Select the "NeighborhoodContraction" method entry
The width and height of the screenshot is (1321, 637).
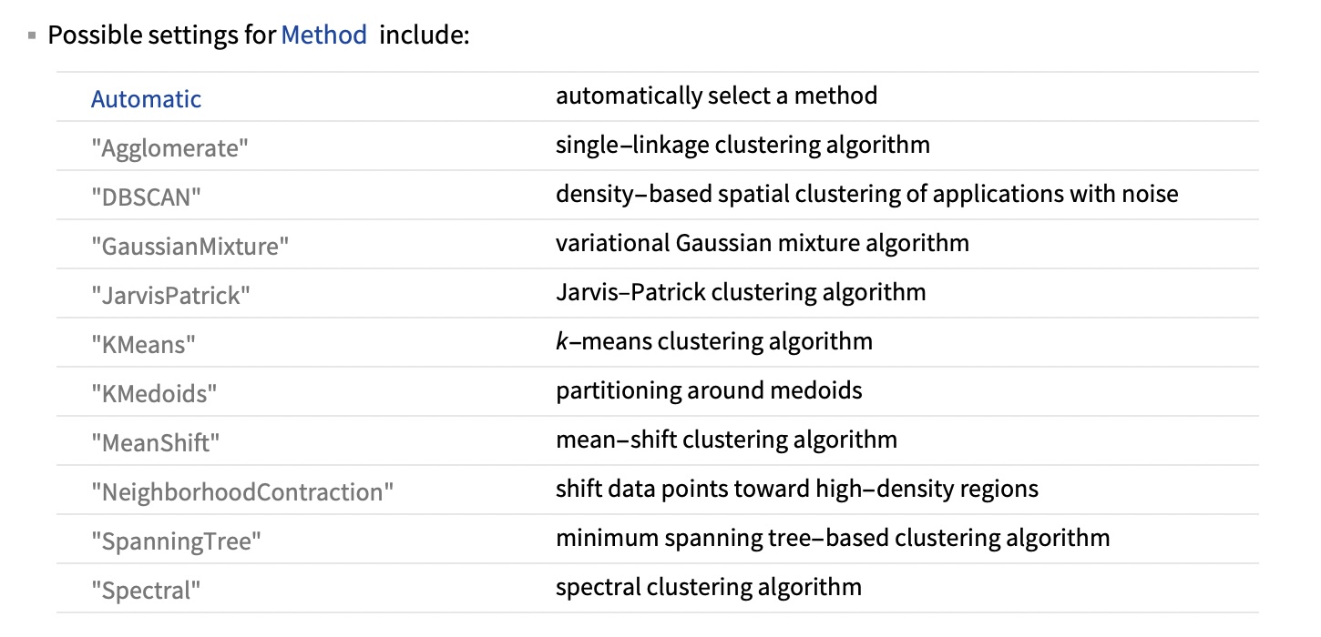pyautogui.click(x=242, y=492)
